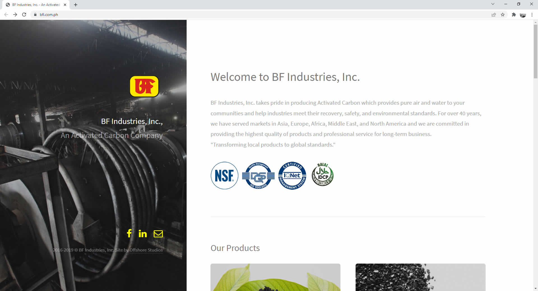Click the BF yellow and red logo
This screenshot has height=291, width=538.
point(144,86)
